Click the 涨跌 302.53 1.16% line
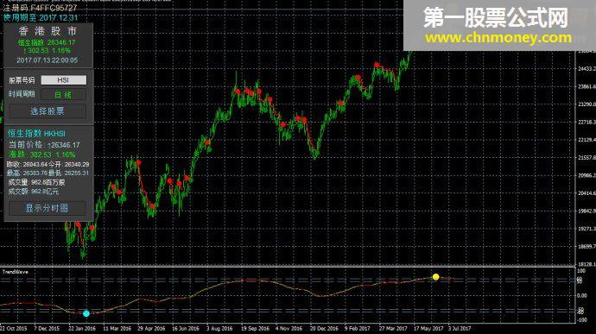Screen dimensions: 596x334 (x=42, y=154)
